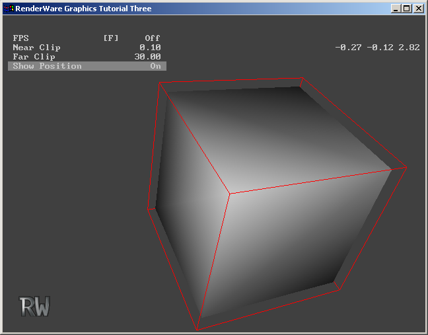Click the RenderWare app icon in title bar
The image size is (428, 335).
tap(8, 9)
